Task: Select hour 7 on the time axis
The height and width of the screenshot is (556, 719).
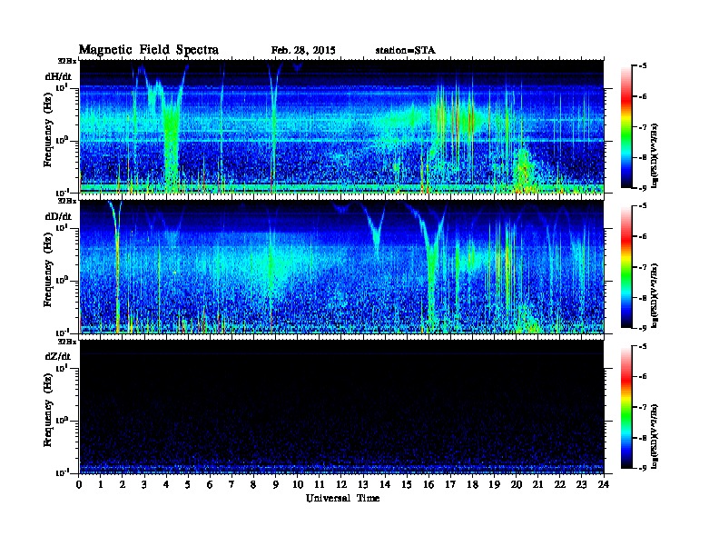Action: coord(232,485)
